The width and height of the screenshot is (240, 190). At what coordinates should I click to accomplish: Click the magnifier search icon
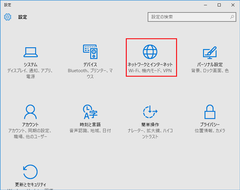point(232,17)
